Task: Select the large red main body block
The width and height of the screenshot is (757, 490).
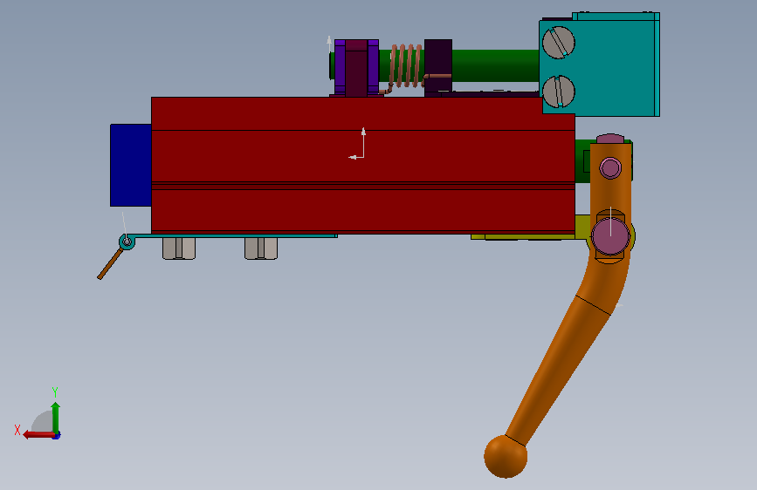Action: (x=363, y=165)
